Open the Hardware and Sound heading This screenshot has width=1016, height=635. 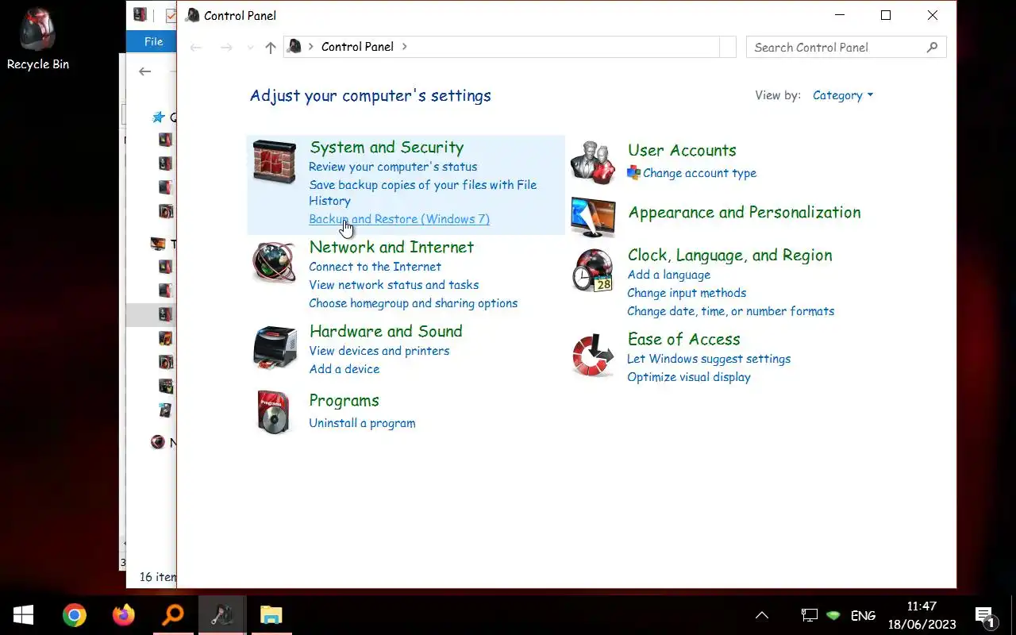click(386, 331)
